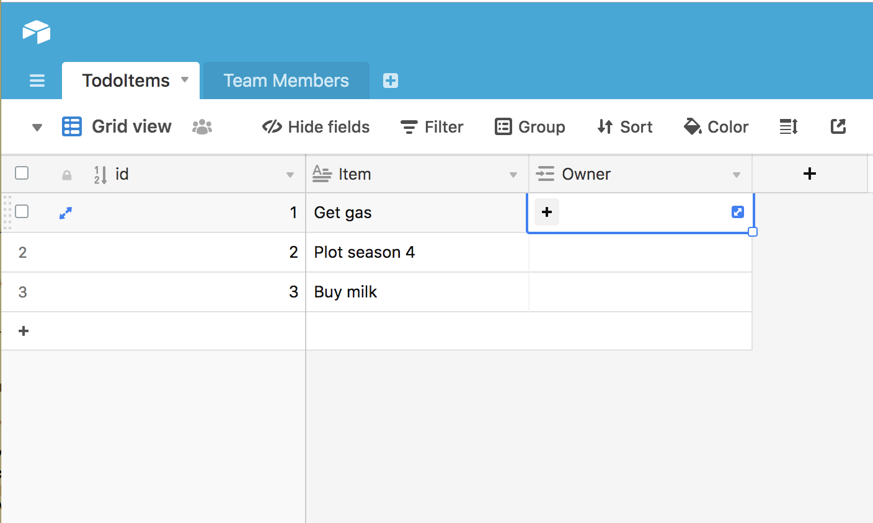The image size is (873, 523).
Task: Expand the Owner cell with blue icon
Action: (737, 212)
